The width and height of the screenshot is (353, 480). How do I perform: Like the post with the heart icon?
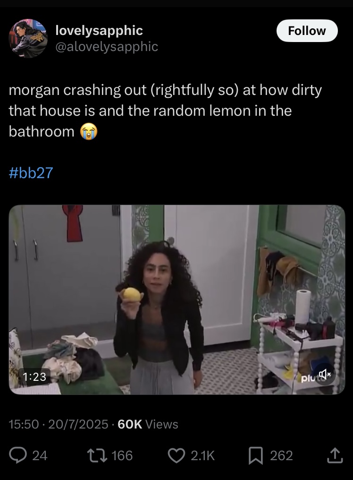click(176, 455)
